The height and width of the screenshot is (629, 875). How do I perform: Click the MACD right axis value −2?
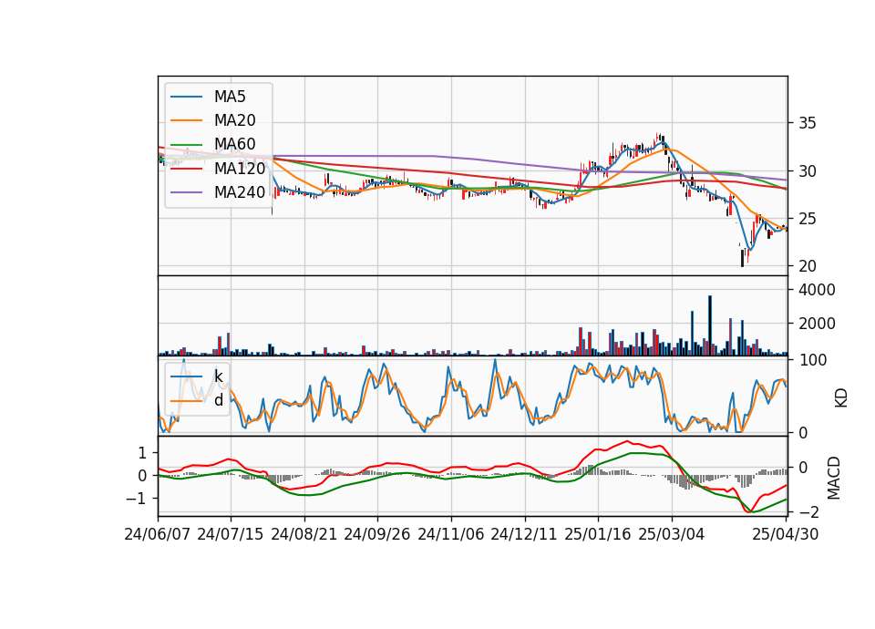pyautogui.click(x=808, y=512)
